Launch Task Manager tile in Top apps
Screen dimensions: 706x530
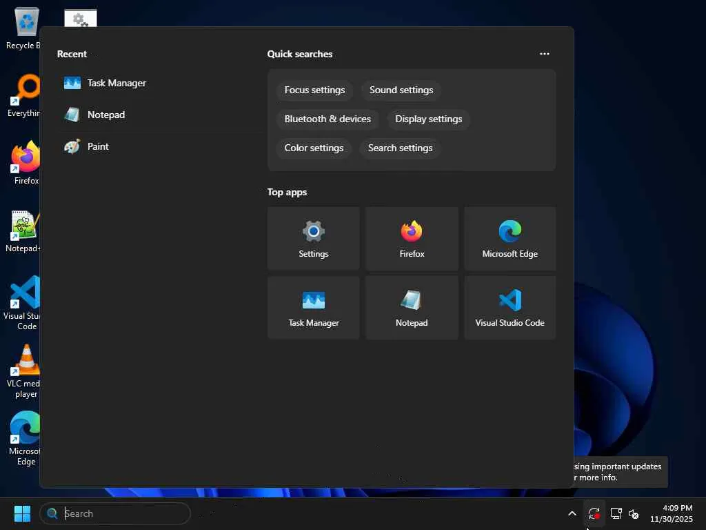pyautogui.click(x=314, y=307)
